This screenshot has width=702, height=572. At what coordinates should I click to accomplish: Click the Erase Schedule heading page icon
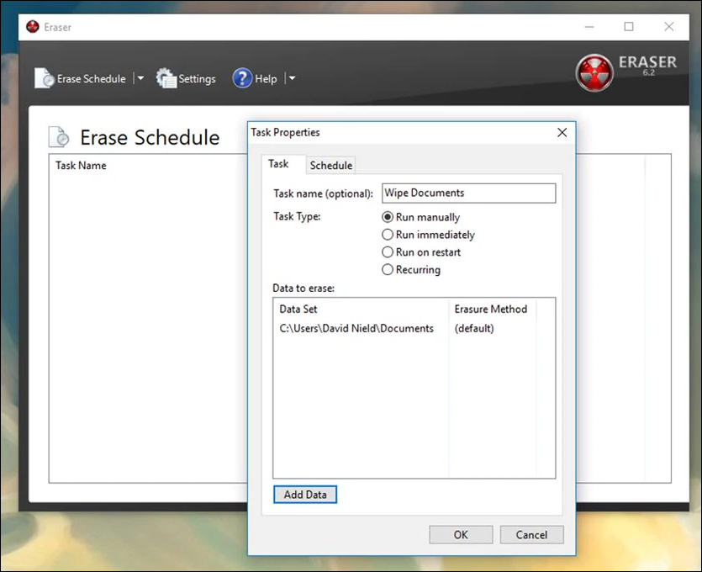pos(59,136)
